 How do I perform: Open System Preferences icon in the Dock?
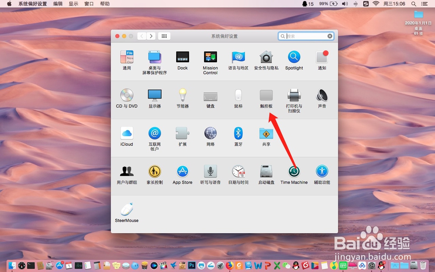(x=371, y=265)
